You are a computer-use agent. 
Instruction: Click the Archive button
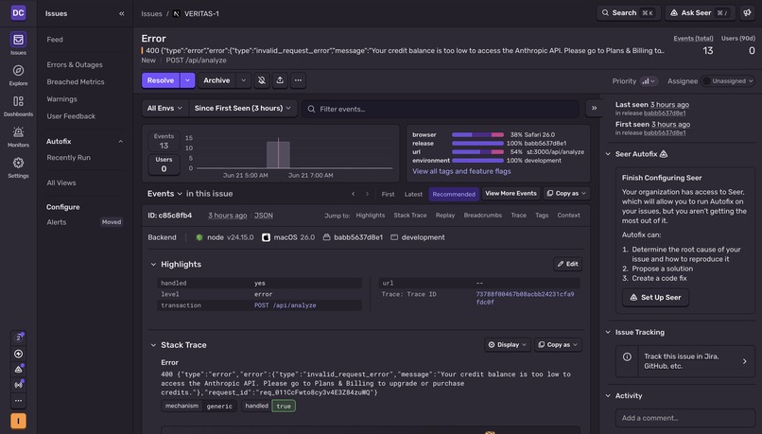point(216,80)
